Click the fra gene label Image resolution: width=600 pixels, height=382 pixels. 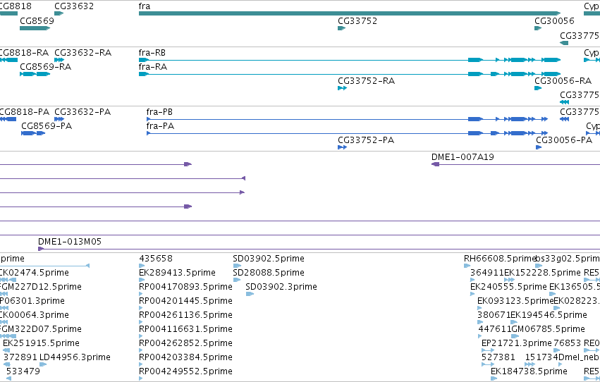[145, 6]
